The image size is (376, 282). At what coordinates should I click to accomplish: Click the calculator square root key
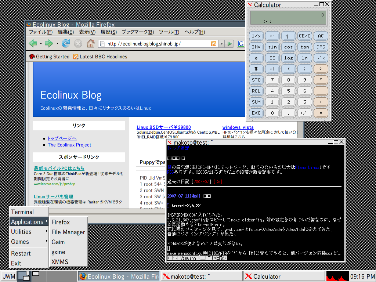pyautogui.click(x=289, y=36)
